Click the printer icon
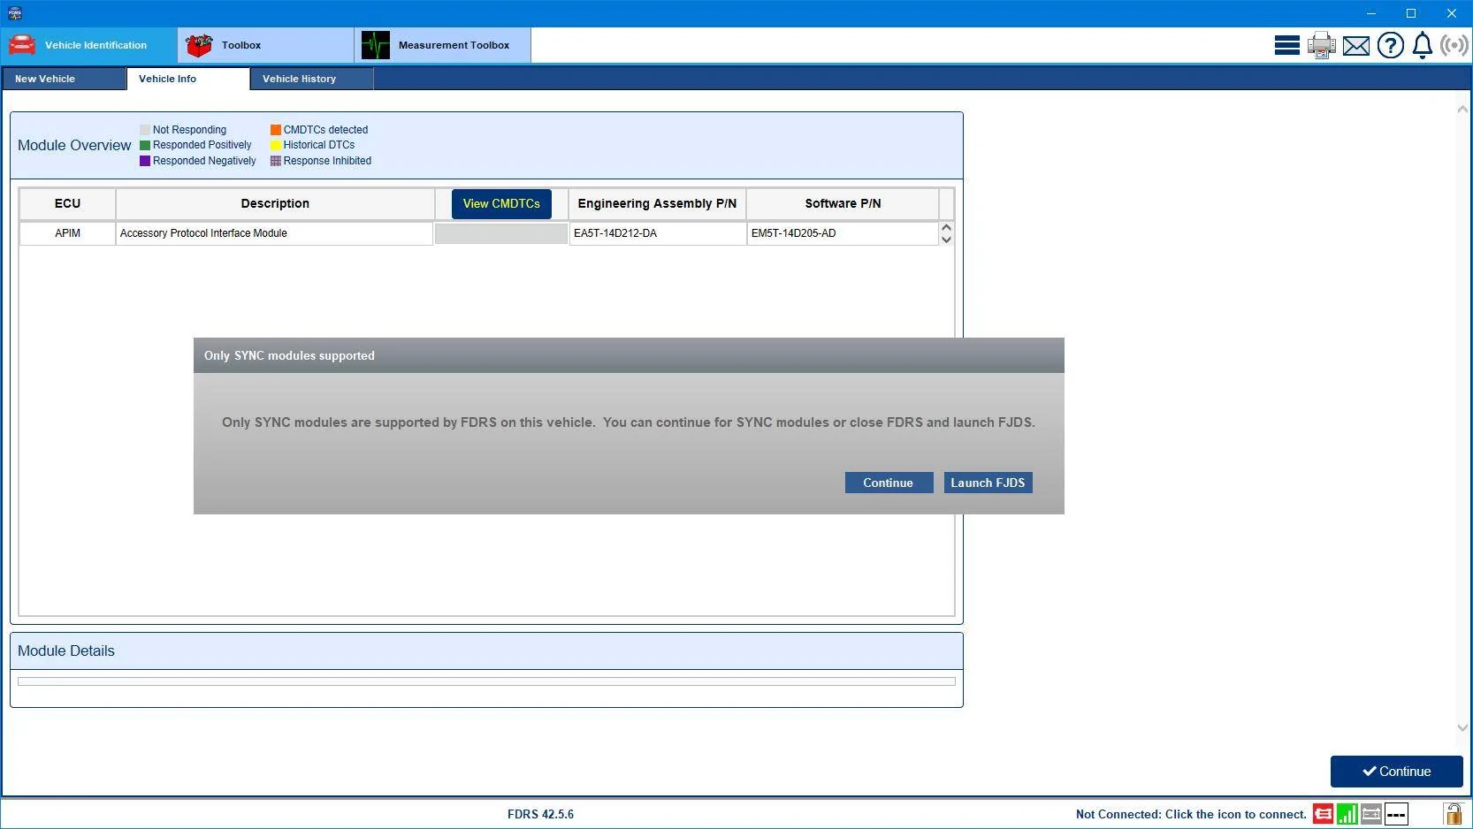 click(1322, 45)
